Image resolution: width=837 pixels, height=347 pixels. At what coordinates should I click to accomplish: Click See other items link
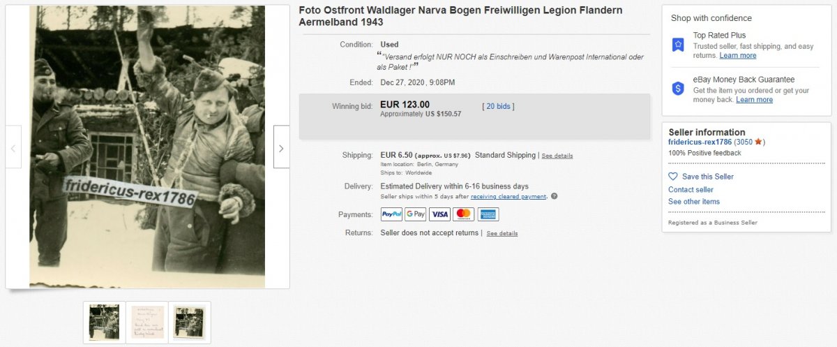[x=694, y=202]
